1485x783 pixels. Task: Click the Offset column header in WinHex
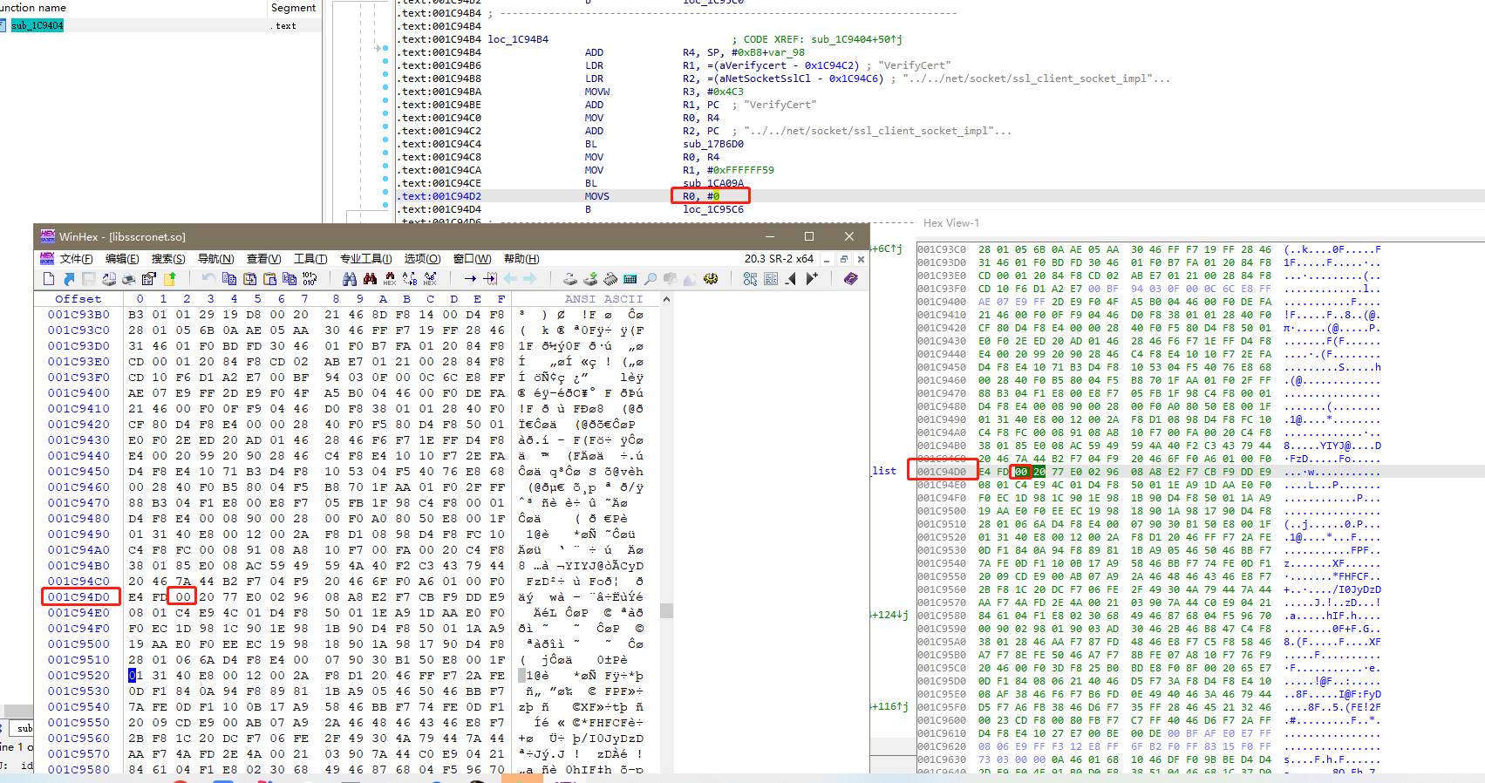coord(78,299)
